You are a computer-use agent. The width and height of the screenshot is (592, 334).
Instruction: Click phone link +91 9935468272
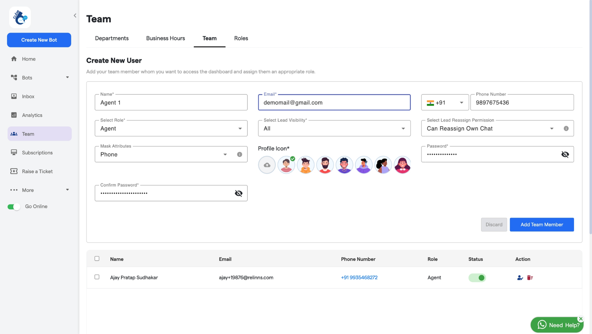pyautogui.click(x=359, y=278)
